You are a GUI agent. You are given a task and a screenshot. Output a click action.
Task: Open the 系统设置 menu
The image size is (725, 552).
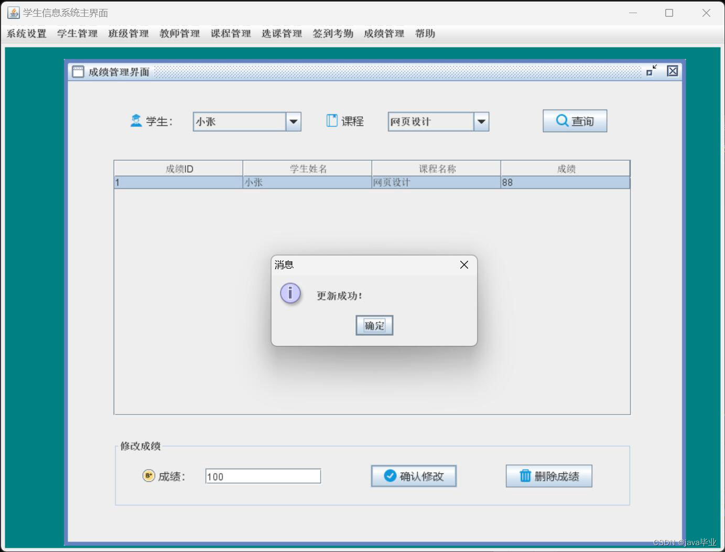pos(26,33)
